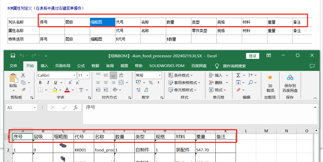Open the 插入 ribbon tab
This screenshot has width=323, height=162.
pyautogui.click(x=44, y=66)
